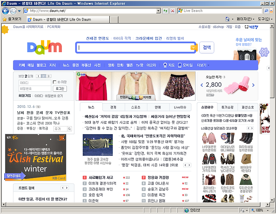Open the Live Search provider dropdown
This screenshot has width=276, height=214.
[271, 11]
